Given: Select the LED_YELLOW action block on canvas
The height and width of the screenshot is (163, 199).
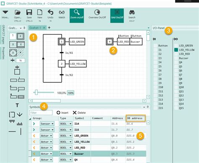Looking at the screenshot, I should click(78, 64).
